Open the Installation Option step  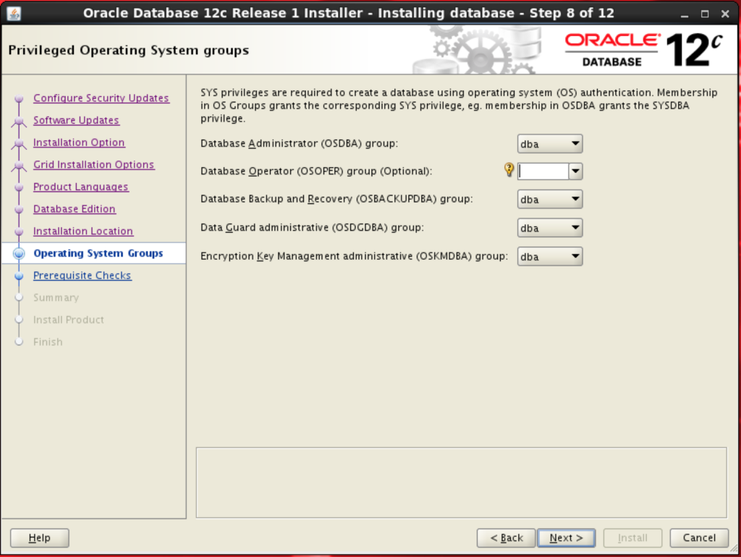click(x=79, y=143)
